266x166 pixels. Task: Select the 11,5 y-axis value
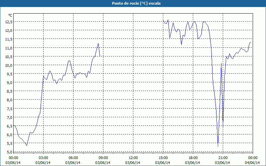(x=9, y=39)
